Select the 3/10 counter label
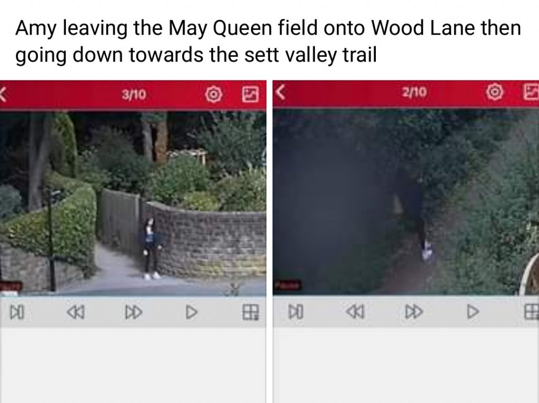 134,95
